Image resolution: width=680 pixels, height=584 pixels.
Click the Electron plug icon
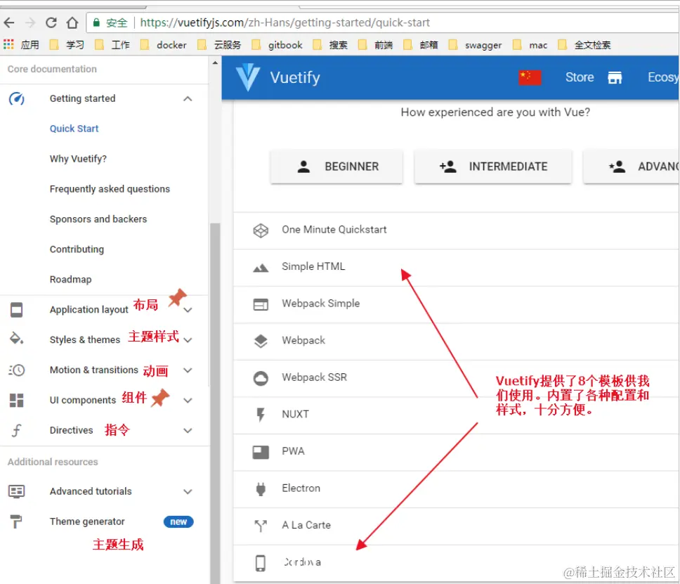pyautogui.click(x=261, y=489)
